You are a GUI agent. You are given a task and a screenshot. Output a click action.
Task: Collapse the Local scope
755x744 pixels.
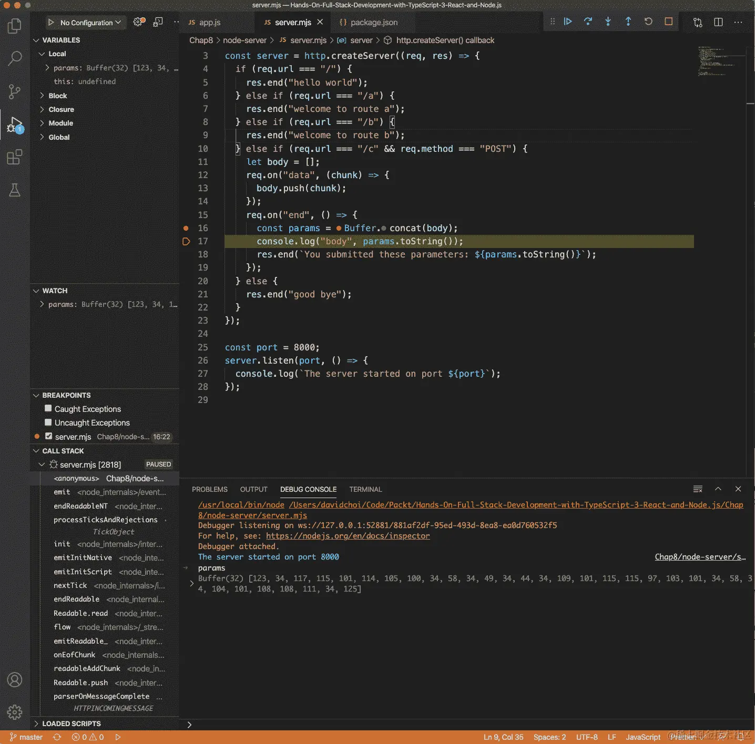pos(42,54)
